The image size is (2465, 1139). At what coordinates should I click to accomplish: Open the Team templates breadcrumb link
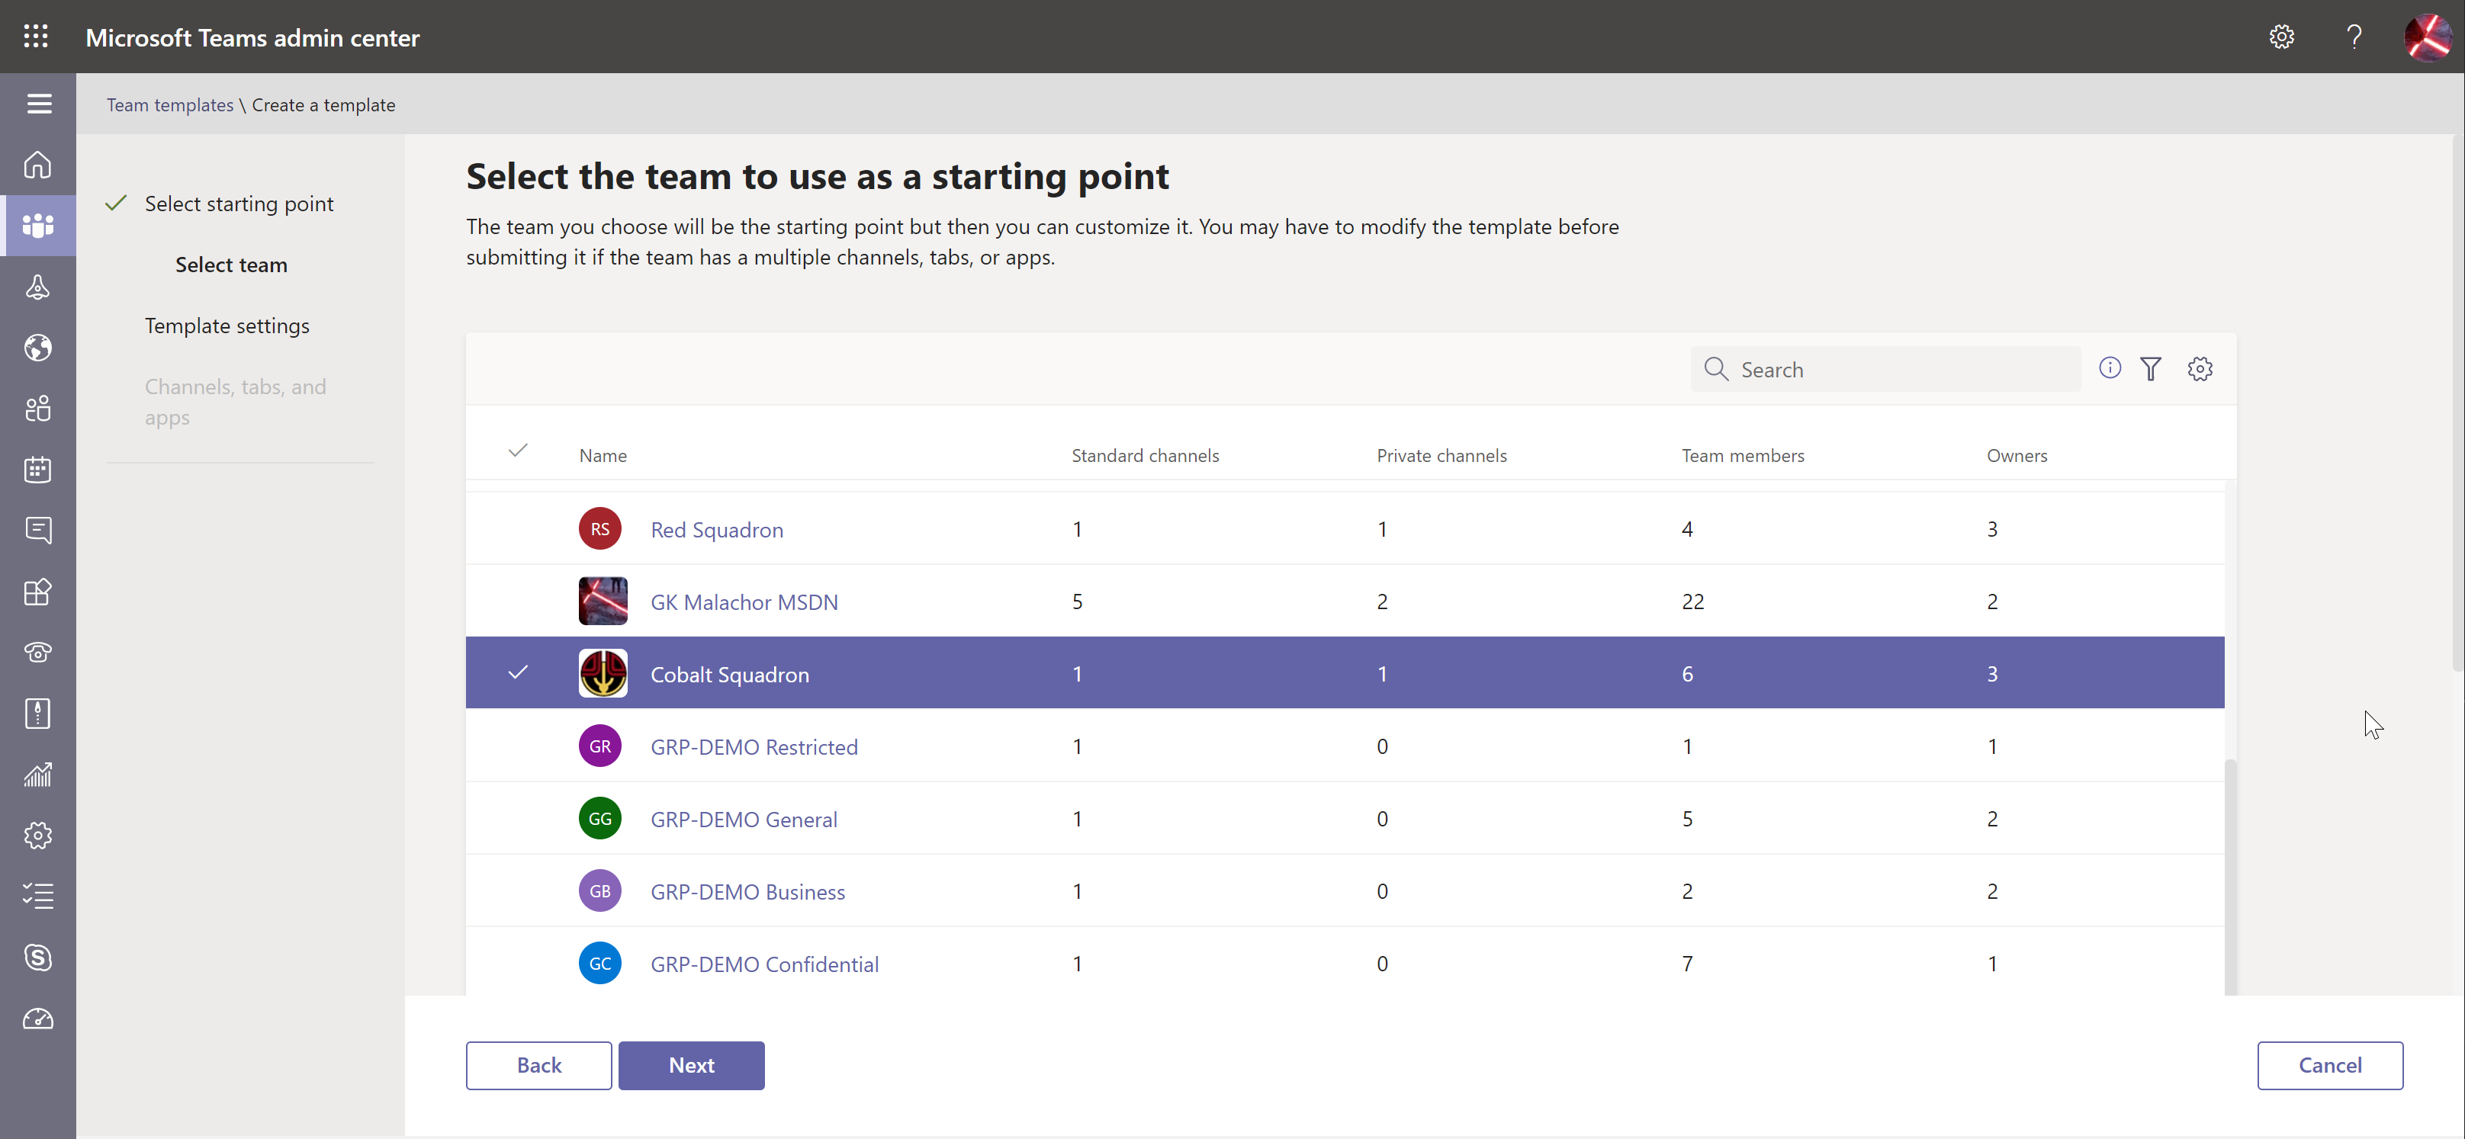click(169, 105)
